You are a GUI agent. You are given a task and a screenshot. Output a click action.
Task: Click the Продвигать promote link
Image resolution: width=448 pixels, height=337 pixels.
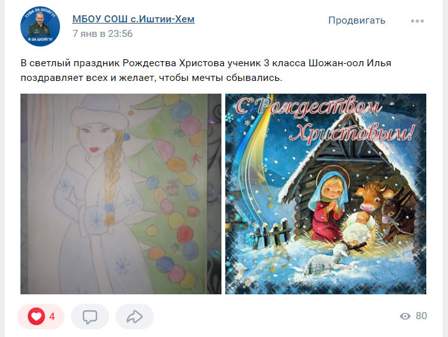[357, 20]
